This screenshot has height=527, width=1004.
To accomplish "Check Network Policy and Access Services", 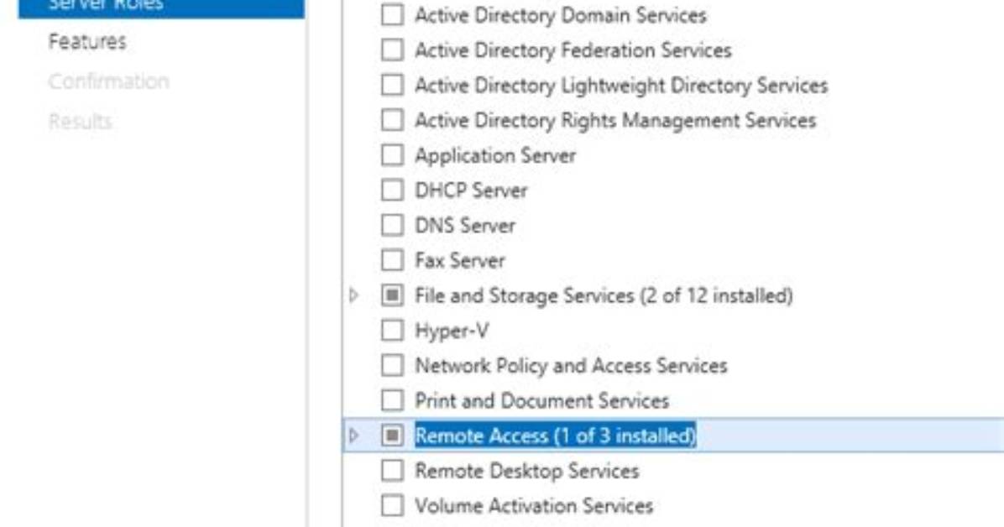I will 392,366.
